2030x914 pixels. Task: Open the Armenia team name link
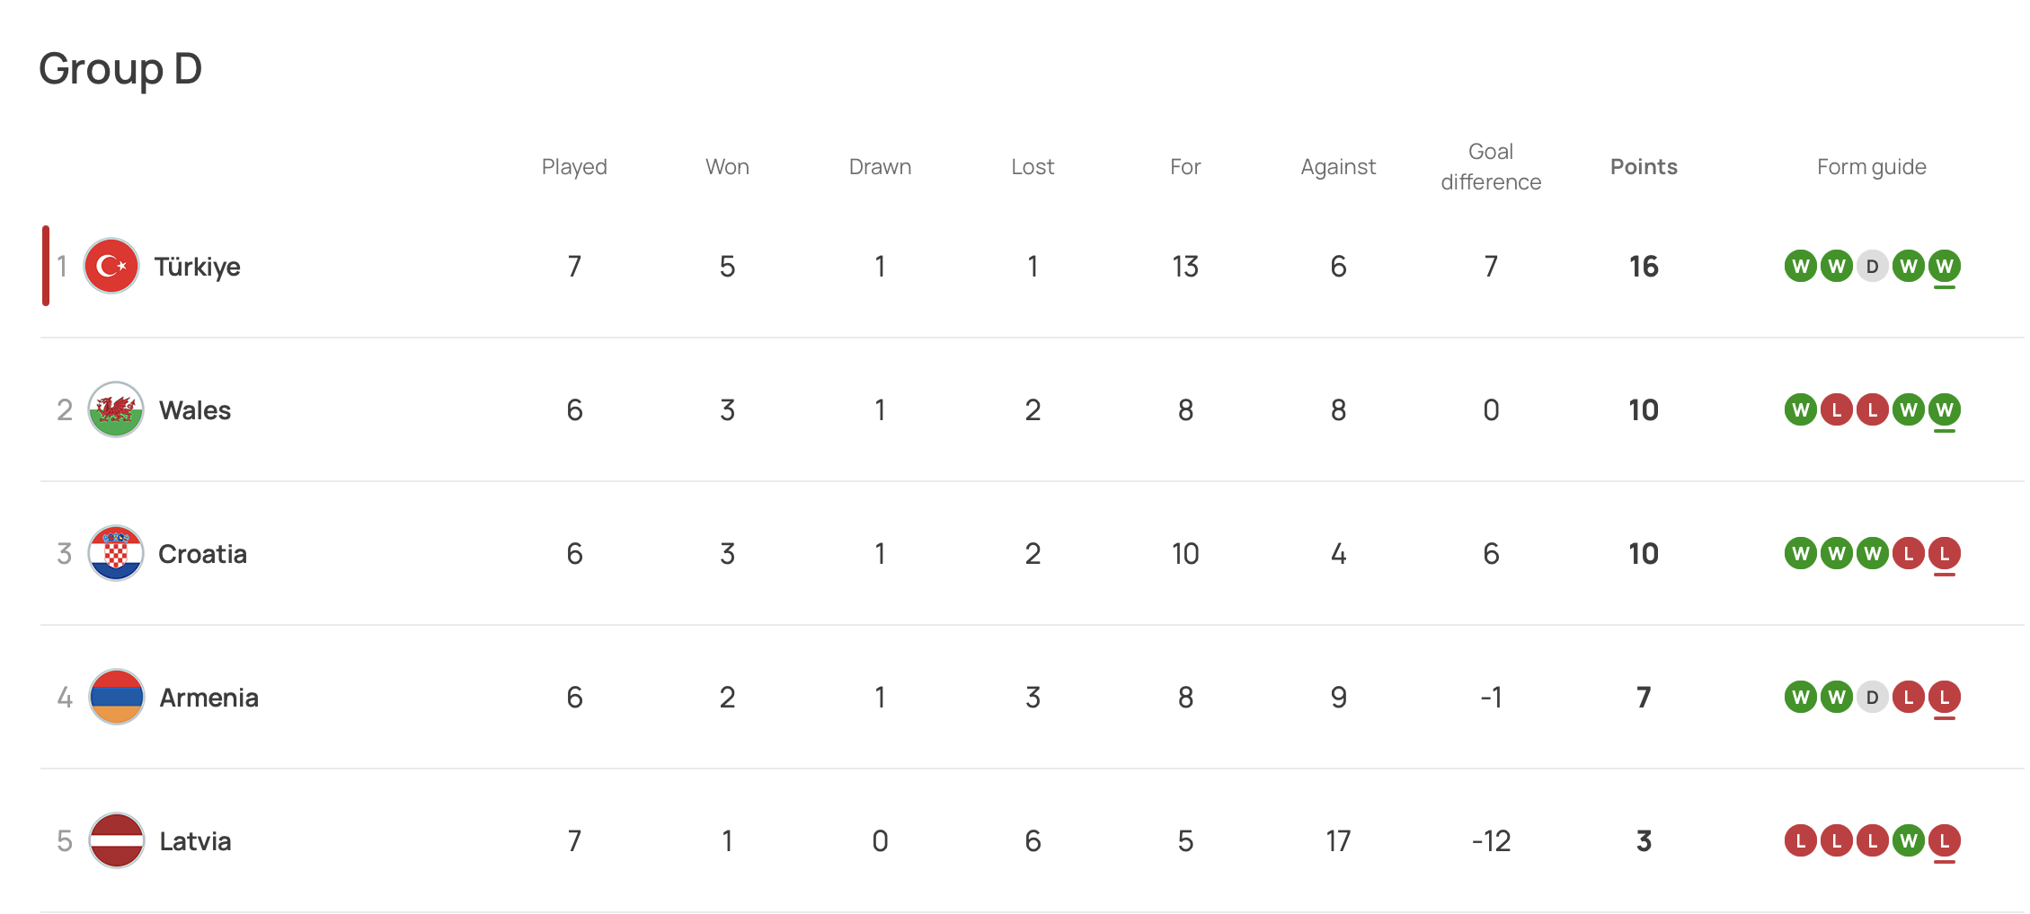tap(208, 698)
